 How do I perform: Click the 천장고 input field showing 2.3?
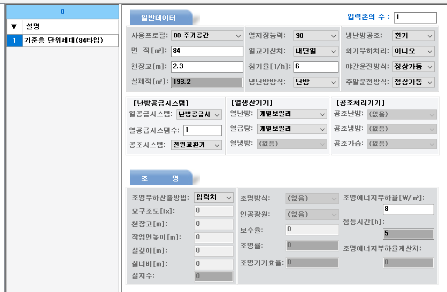tap(207, 67)
